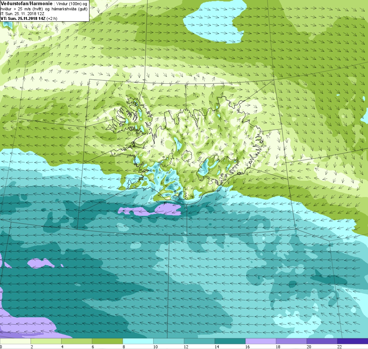Screen dimensions: 368x349
Task: Click the IT: Sun. 25. 11. 2018 12Z line
Action: [22, 14]
